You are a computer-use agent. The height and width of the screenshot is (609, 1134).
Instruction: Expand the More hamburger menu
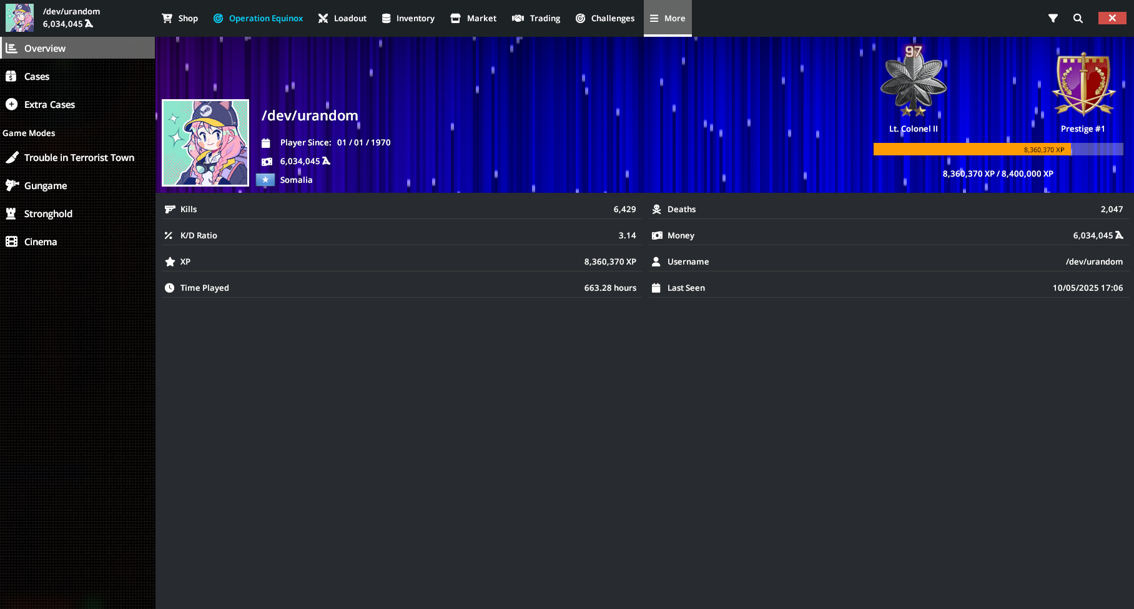click(668, 18)
